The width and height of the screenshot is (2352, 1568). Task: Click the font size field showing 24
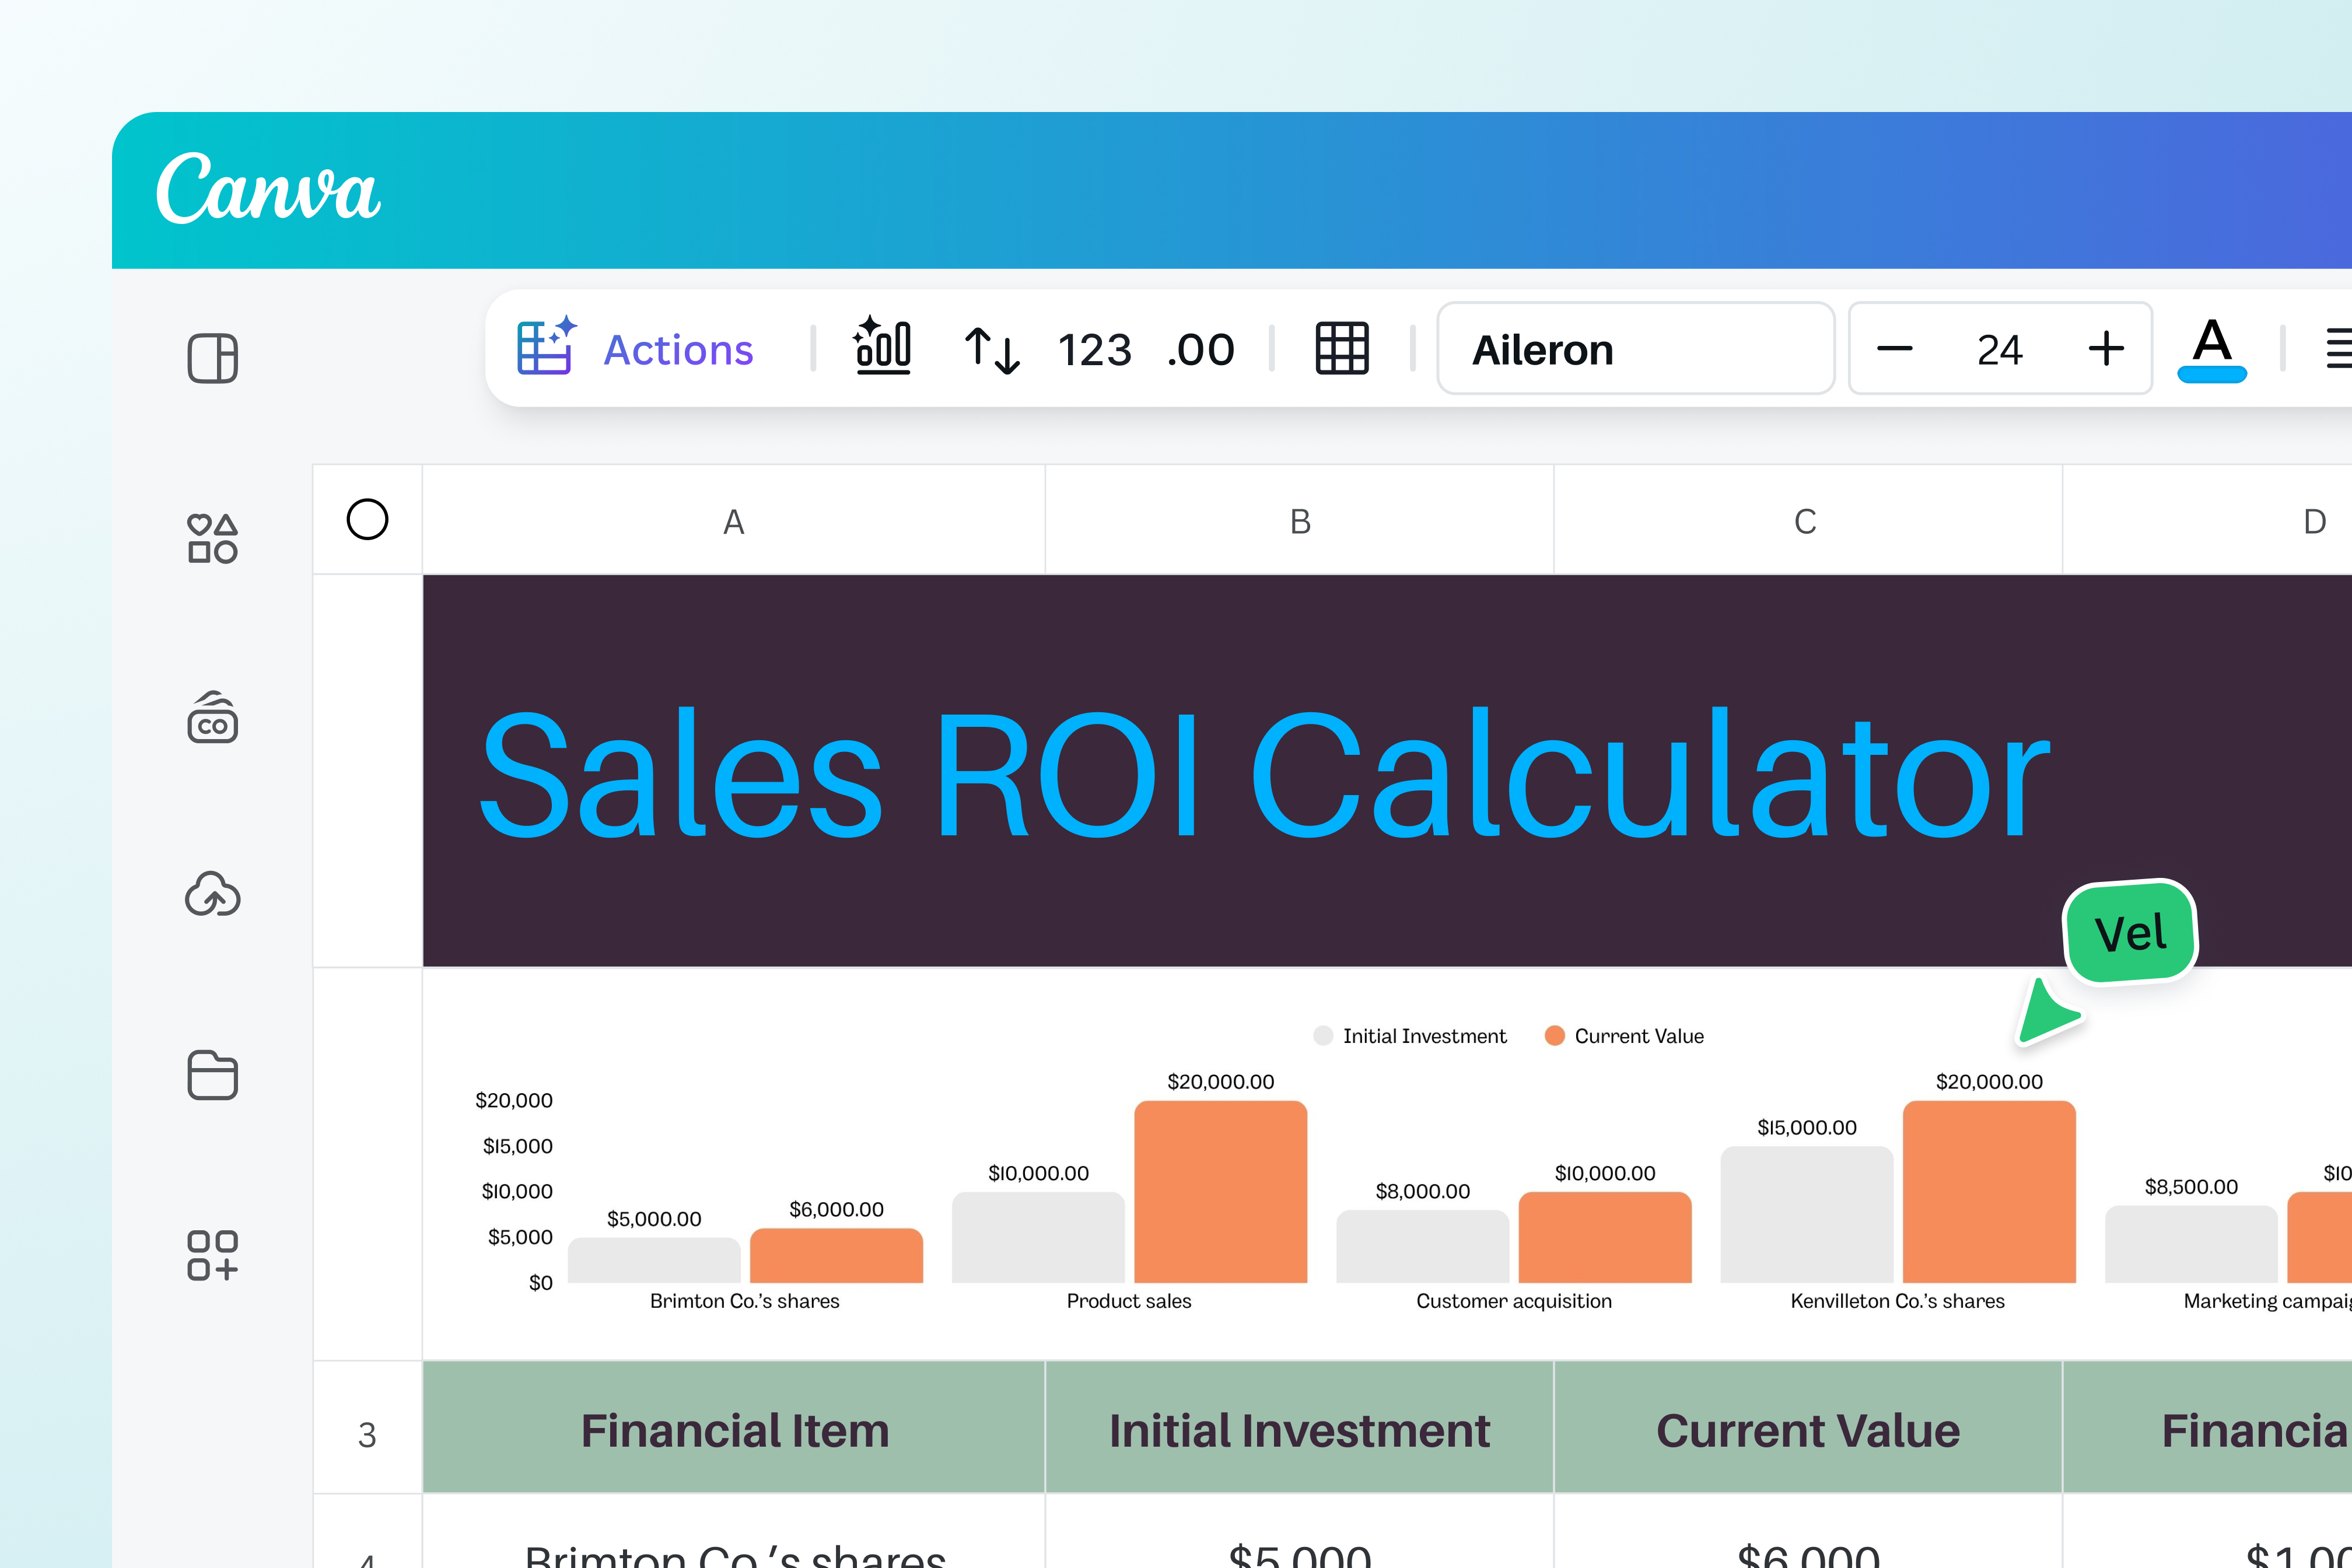click(x=1999, y=350)
